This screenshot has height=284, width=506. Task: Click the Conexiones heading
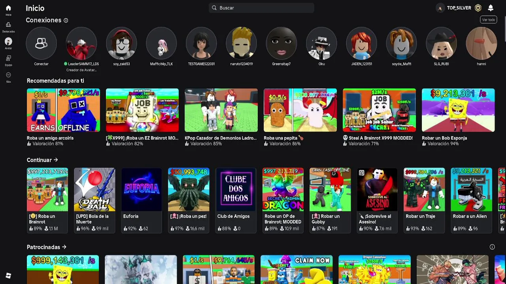pos(43,20)
